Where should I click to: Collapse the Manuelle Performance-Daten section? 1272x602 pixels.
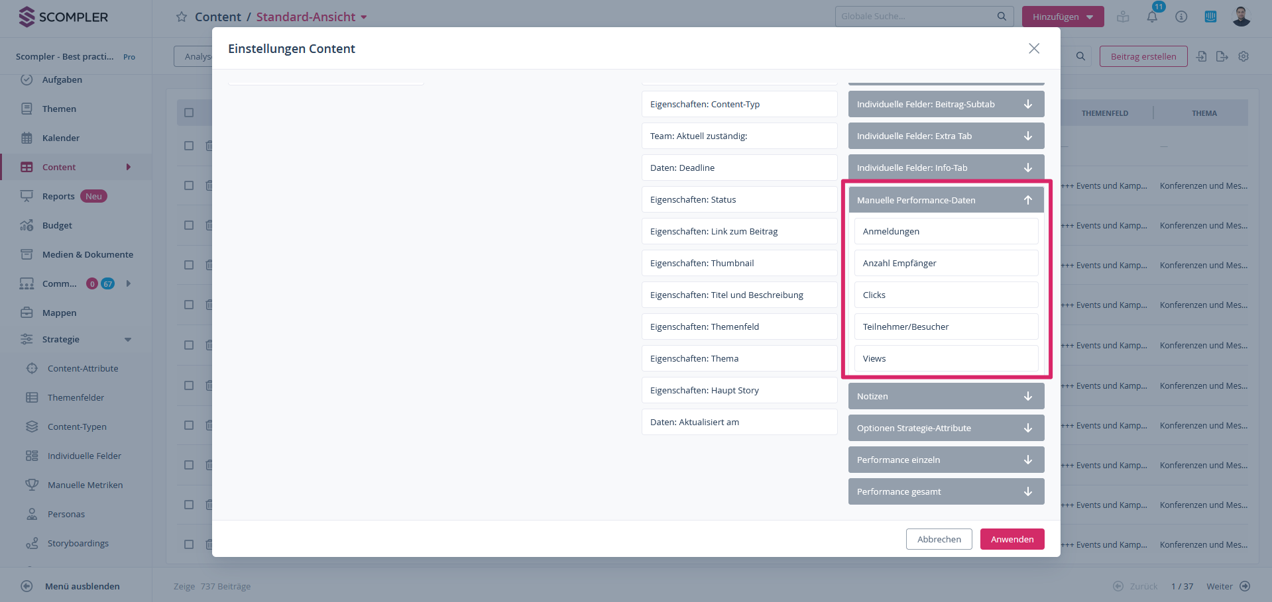coord(1027,200)
